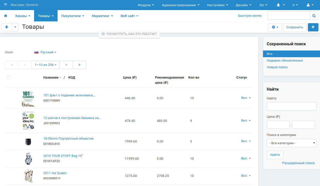320x186 pixels.
Task: Click the Найти text input field
Action: click(291, 106)
